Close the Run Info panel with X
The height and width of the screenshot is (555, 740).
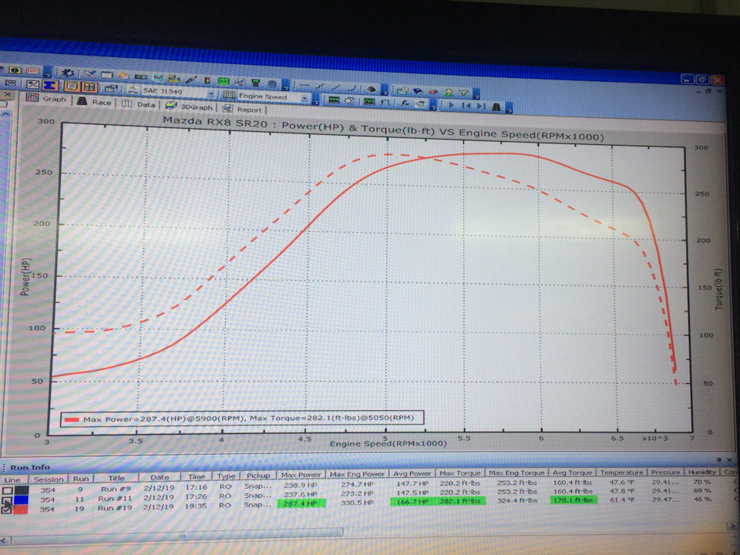(730, 459)
